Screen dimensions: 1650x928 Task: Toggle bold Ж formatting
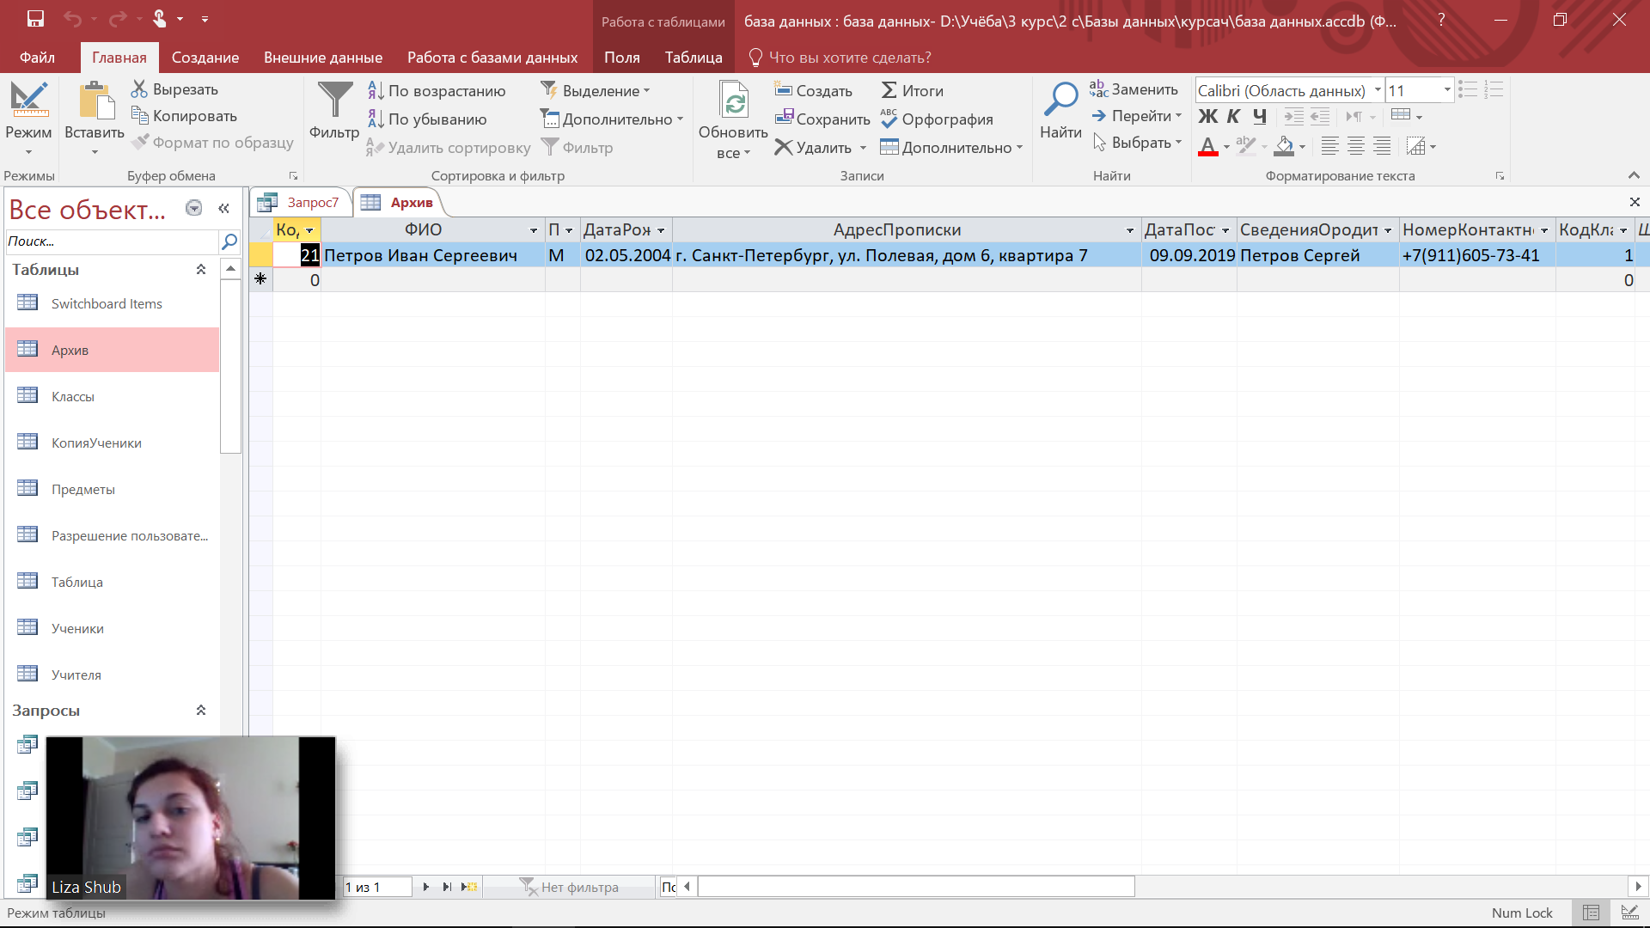(x=1207, y=117)
